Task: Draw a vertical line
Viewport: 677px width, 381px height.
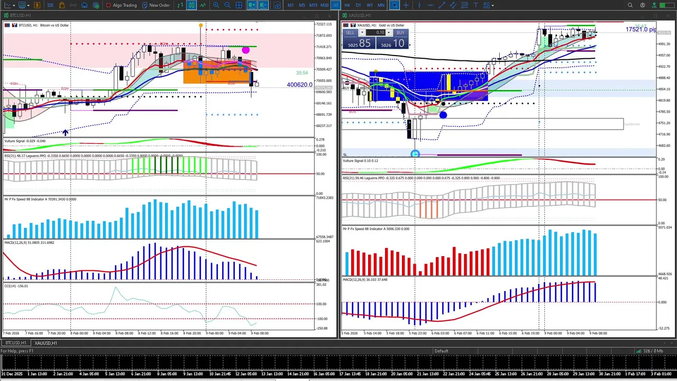Action: tap(419, 5)
